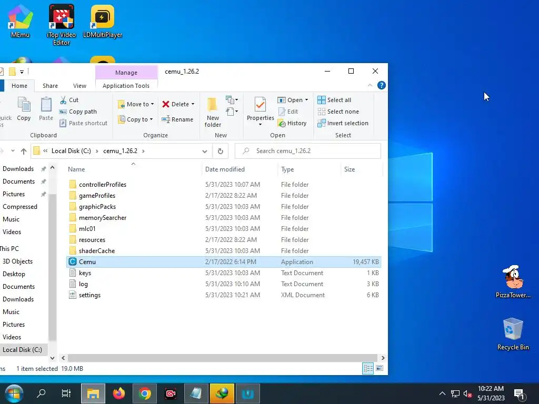Open Task View in the taskbar
This screenshot has height=404, width=539.
[66, 393]
